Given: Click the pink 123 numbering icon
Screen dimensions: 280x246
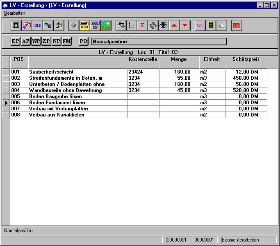Looking at the screenshot, I should click(x=200, y=25).
